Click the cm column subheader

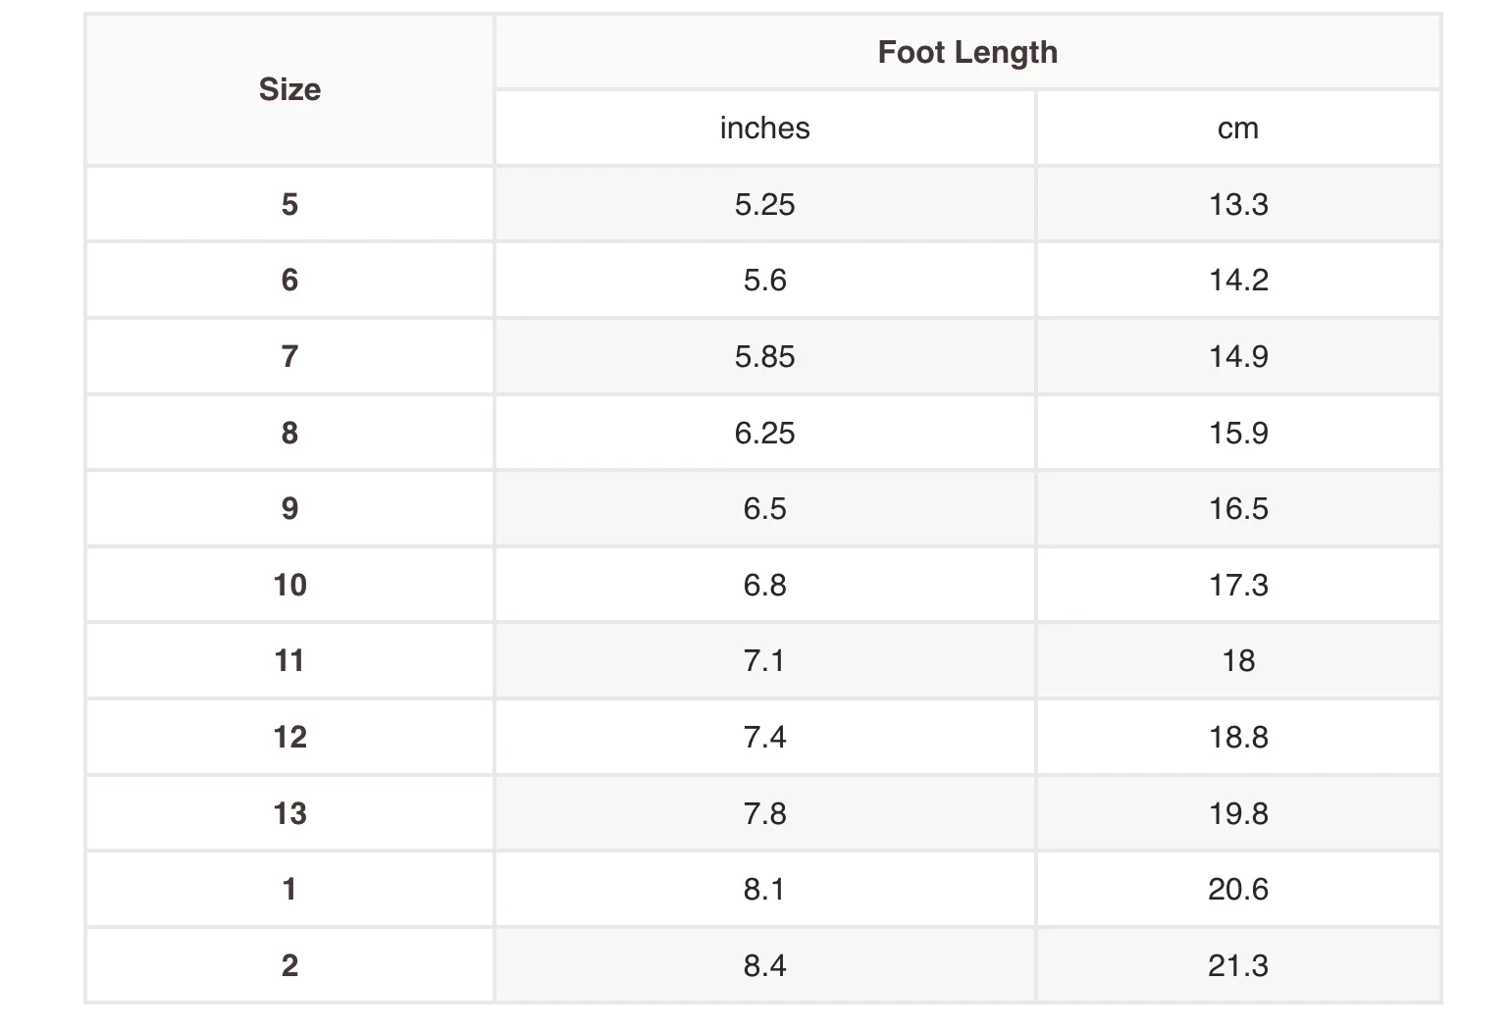1238,129
